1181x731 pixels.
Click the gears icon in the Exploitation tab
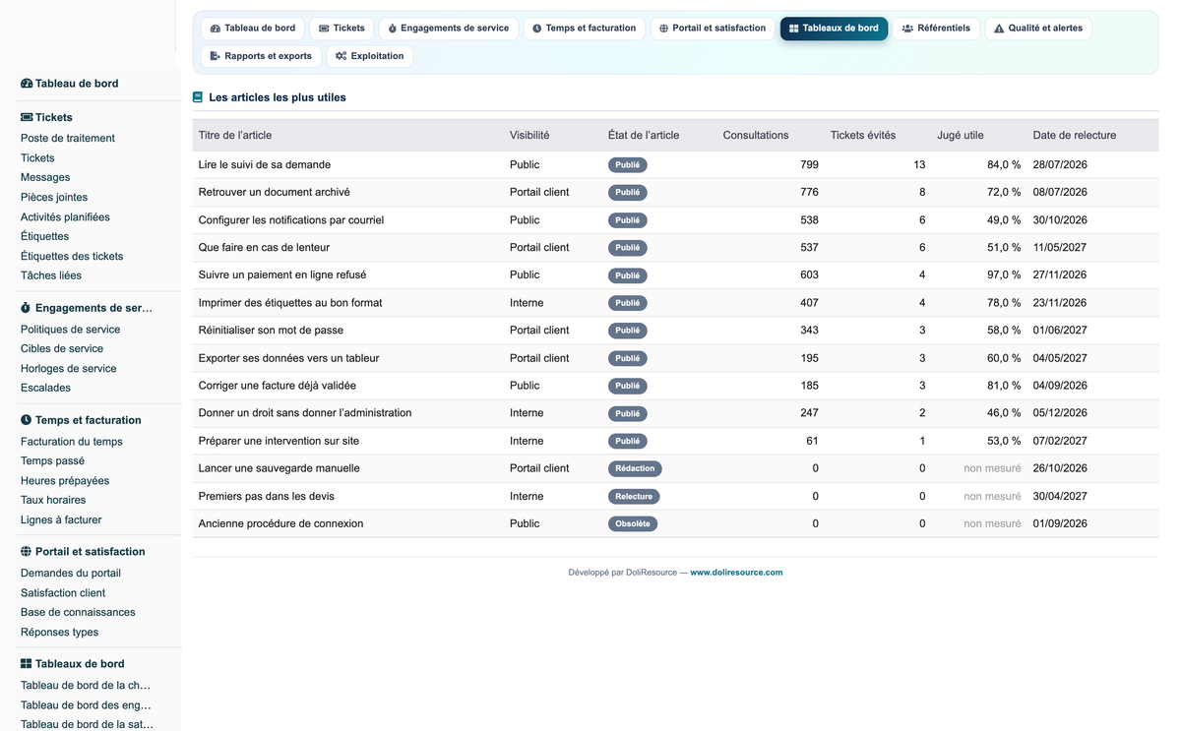(x=342, y=56)
